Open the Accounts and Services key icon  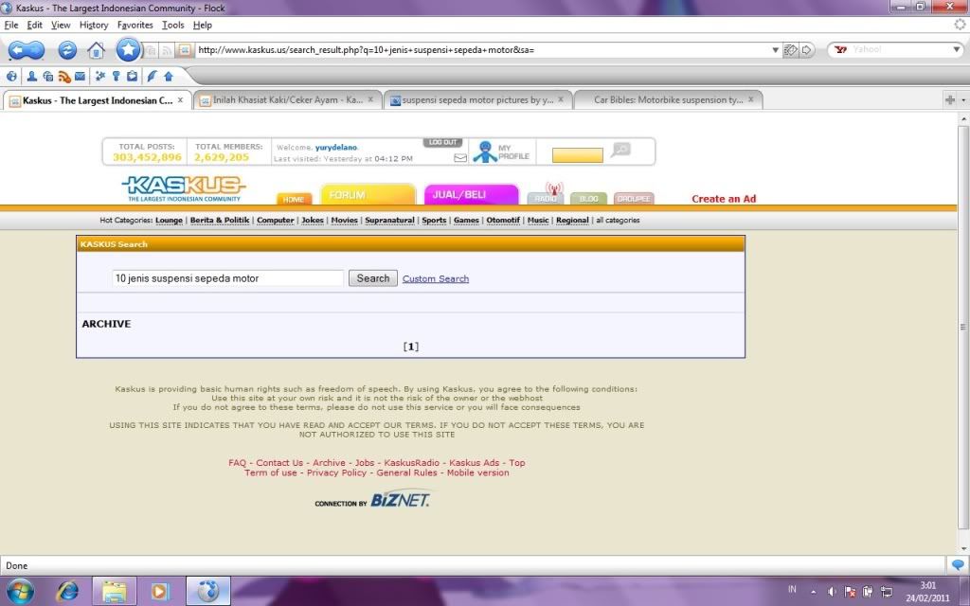pyautogui.click(x=116, y=76)
